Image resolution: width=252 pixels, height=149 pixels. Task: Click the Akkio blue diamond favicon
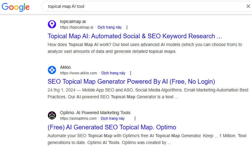(52, 70)
